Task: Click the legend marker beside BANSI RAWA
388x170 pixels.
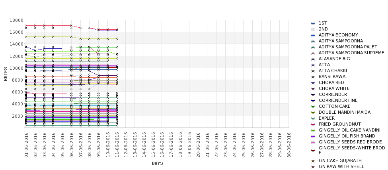Action: click(313, 77)
